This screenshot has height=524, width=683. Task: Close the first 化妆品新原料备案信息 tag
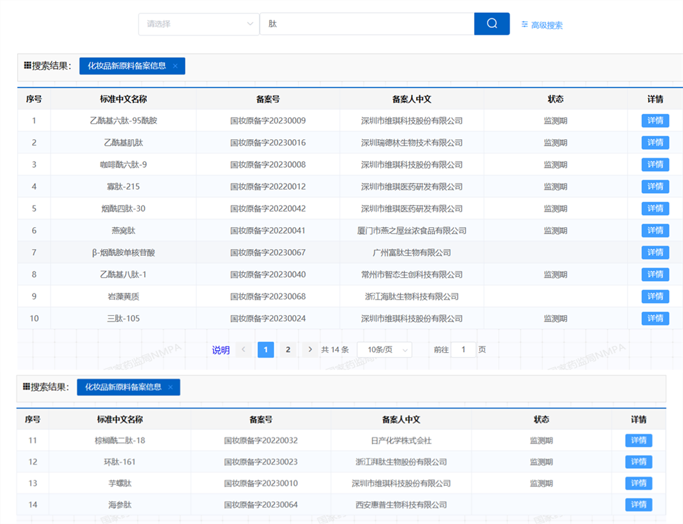176,66
